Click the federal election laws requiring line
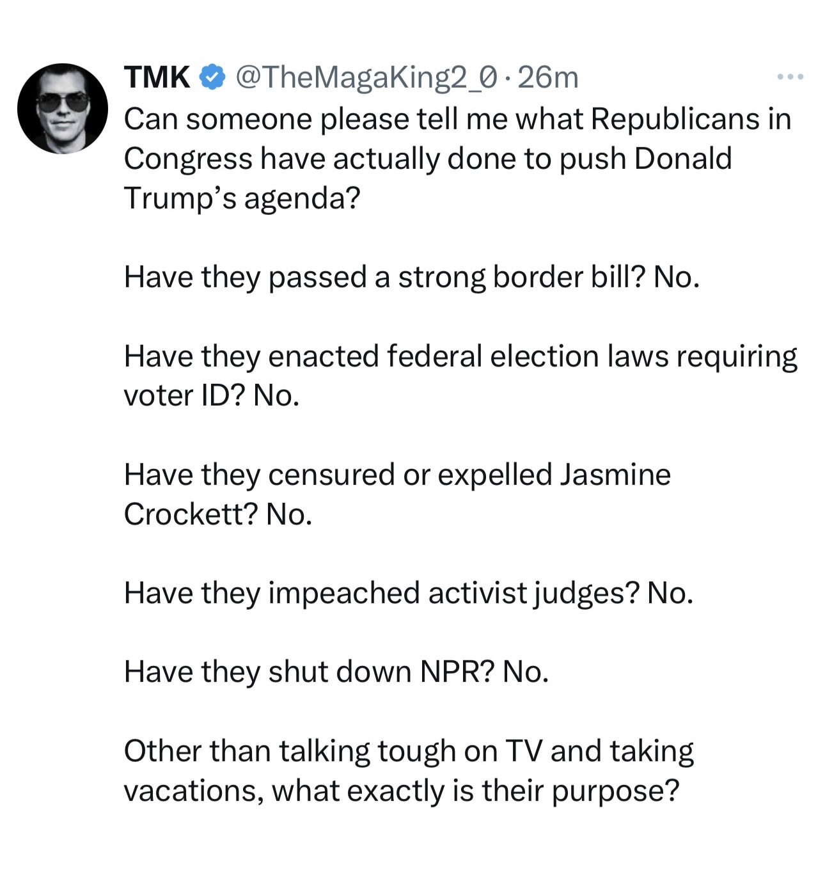Screen dimensions: 825x872 460,356
